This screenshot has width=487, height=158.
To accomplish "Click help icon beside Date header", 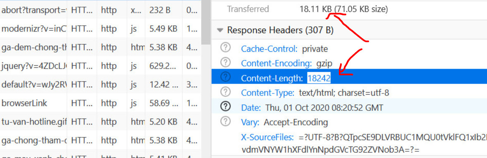I will (x=225, y=106).
